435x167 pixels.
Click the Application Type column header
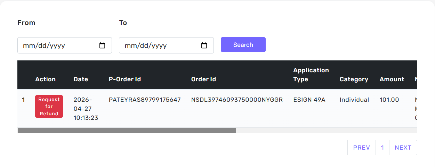[x=311, y=75]
